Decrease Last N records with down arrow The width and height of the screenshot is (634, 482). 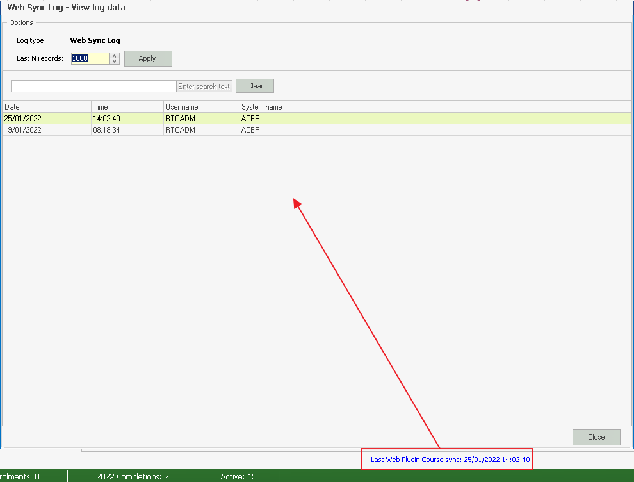coord(115,61)
